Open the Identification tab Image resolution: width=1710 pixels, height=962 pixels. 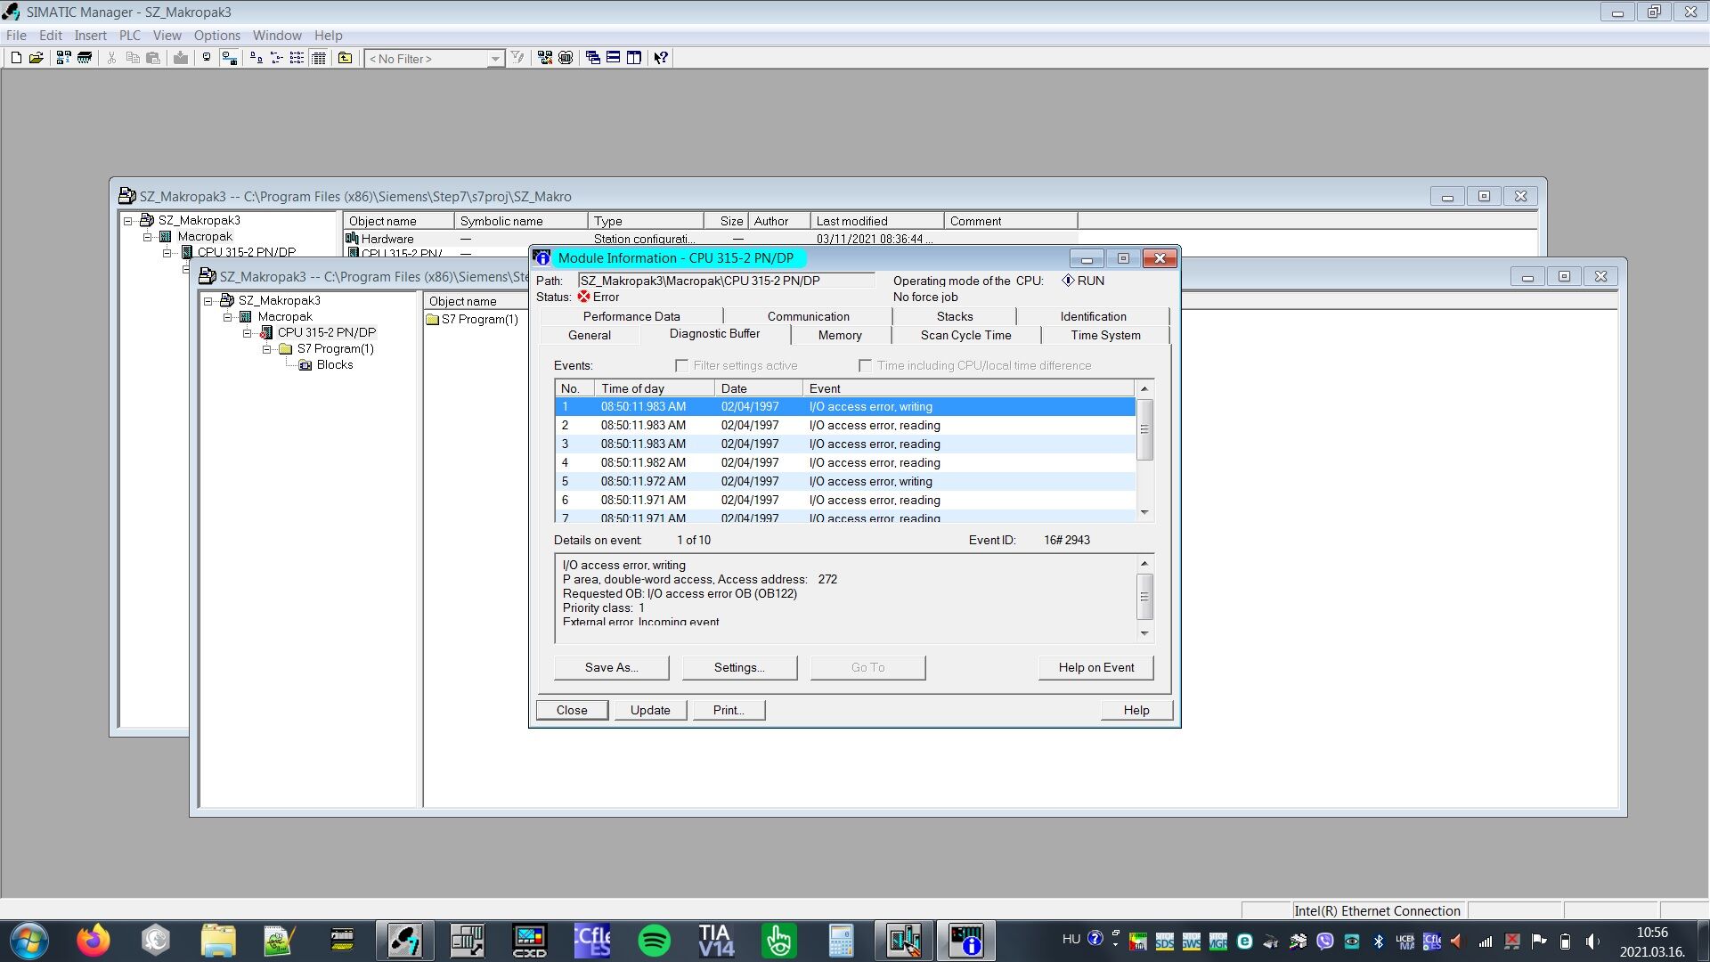1093,316
